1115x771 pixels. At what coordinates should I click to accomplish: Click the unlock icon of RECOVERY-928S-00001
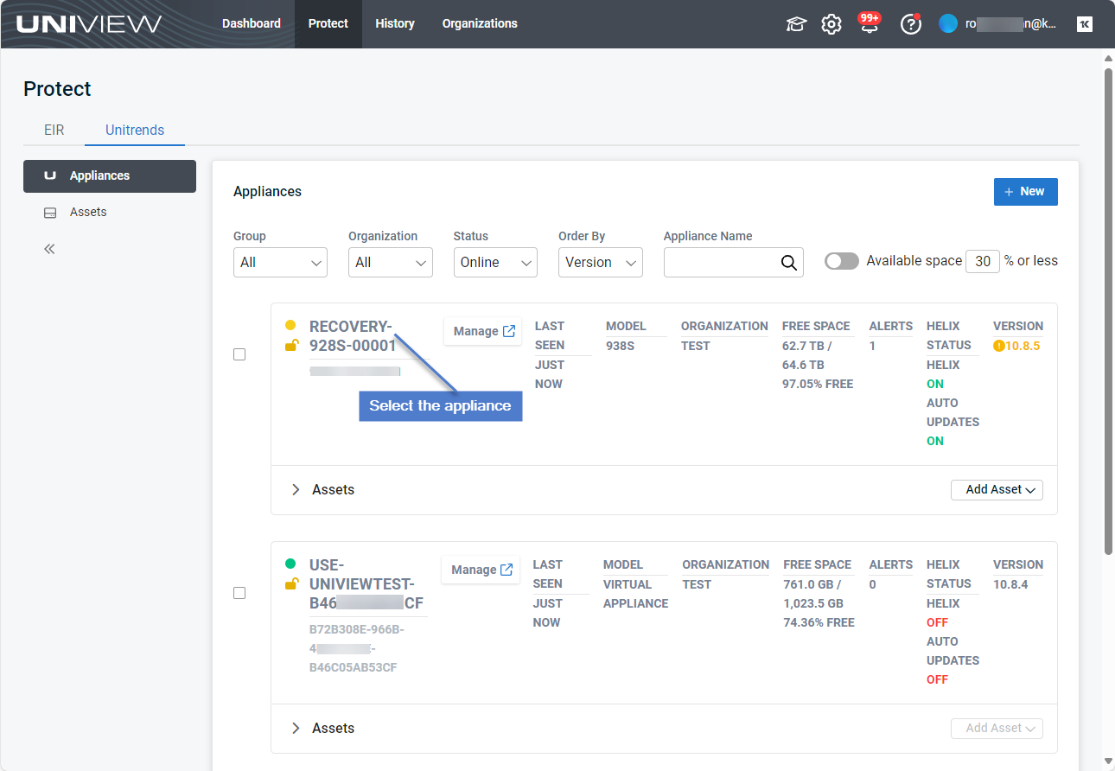[292, 346]
